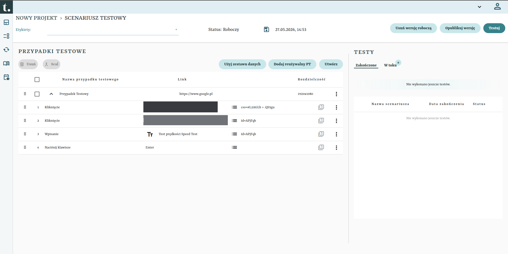Click the date 27.05.2026, 14:53
This screenshot has height=254, width=508.
click(291, 30)
